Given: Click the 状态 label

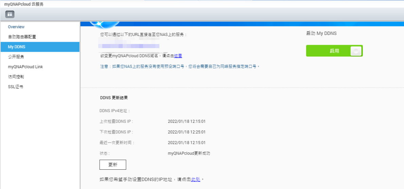Looking at the screenshot, I should [105, 153].
